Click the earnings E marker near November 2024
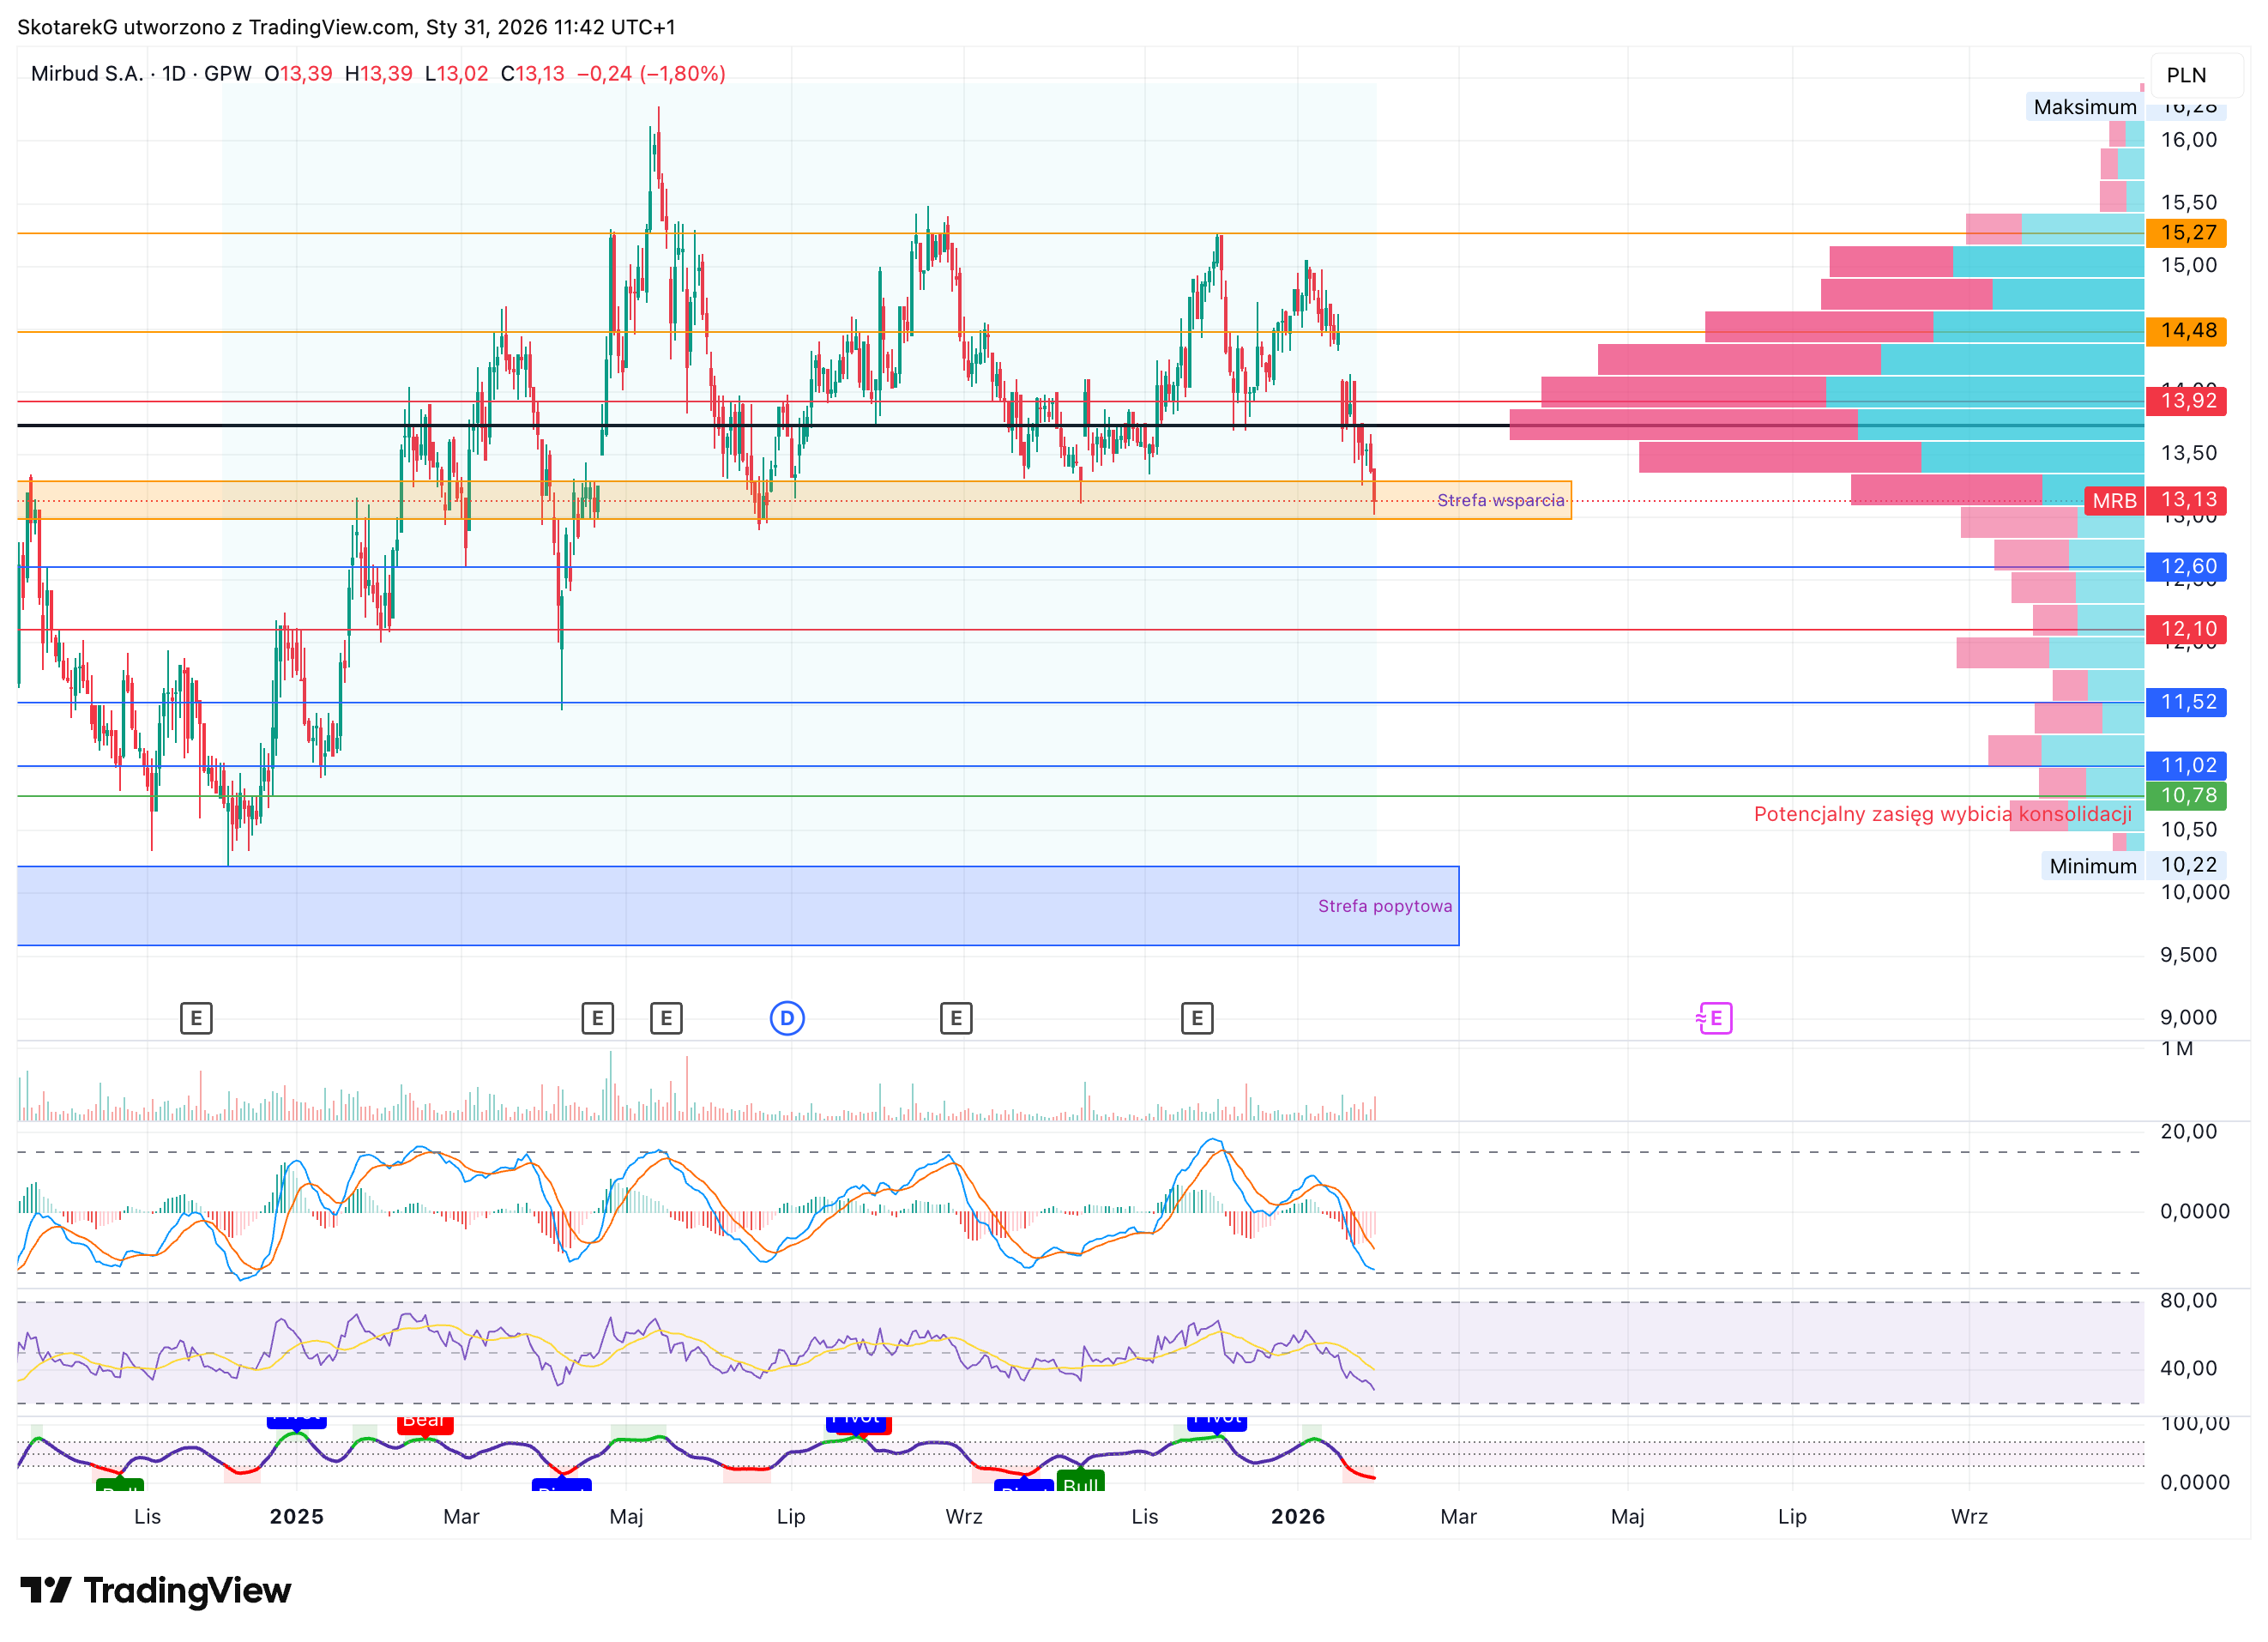Viewport: 2268px width, 1642px height. pyautogui.click(x=196, y=1018)
